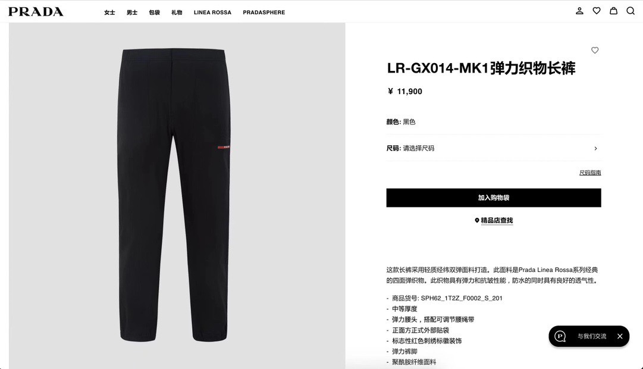The width and height of the screenshot is (643, 369).
Task: Click the search magnifier icon
Action: pos(631,11)
